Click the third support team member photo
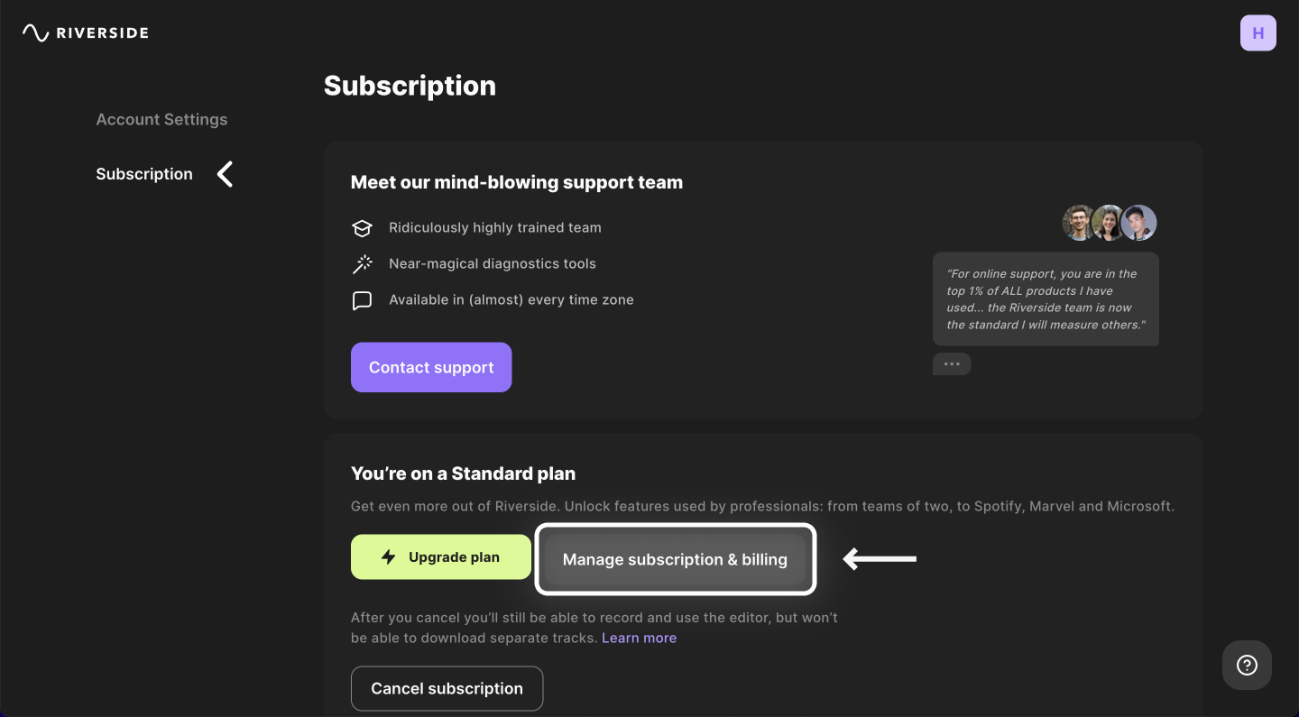Viewport: 1299px width, 717px height. [x=1138, y=223]
